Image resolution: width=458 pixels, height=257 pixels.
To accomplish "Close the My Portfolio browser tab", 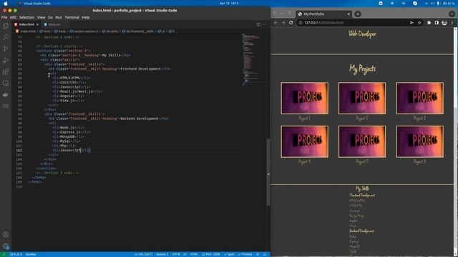I will click(349, 14).
